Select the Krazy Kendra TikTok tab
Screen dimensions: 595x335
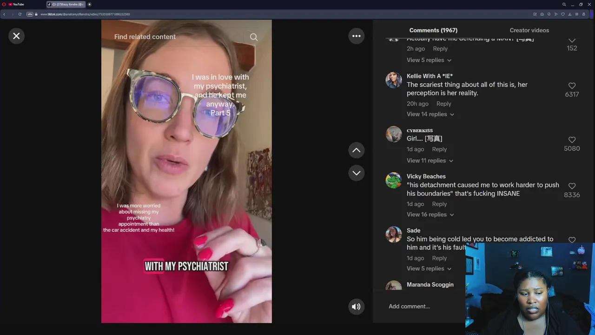coord(66,4)
